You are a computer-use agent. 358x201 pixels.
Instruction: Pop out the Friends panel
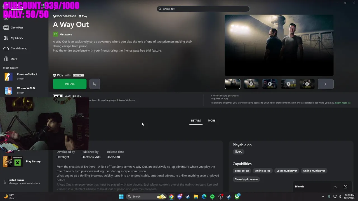(x=345, y=187)
